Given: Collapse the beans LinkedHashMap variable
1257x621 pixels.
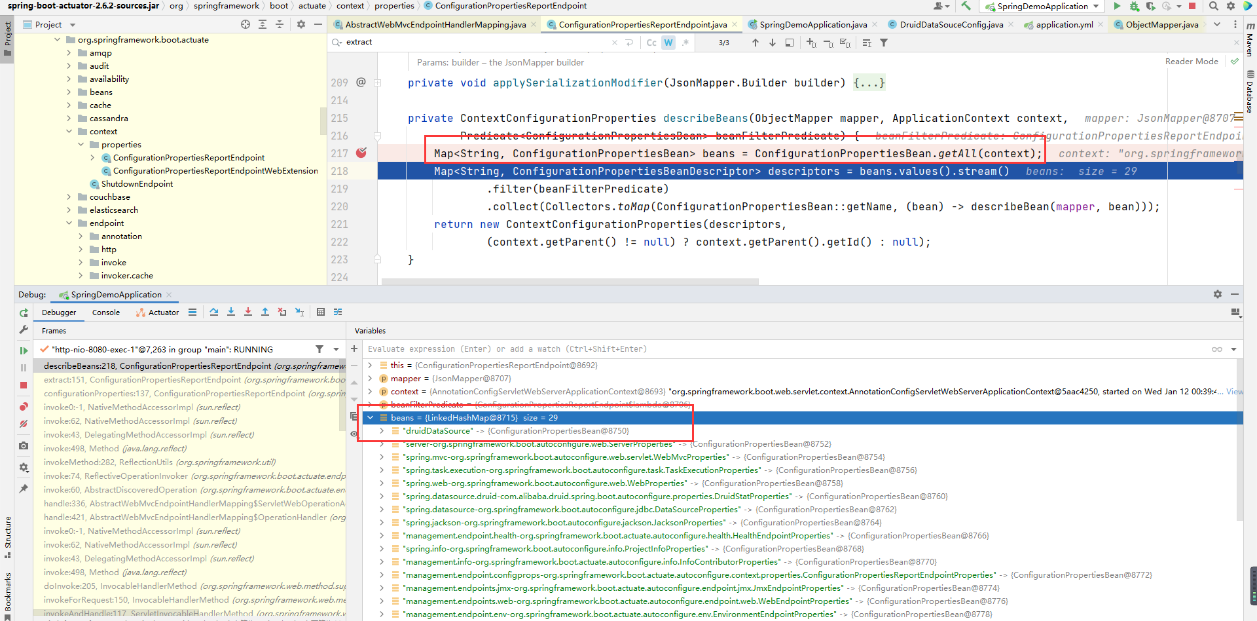Looking at the screenshot, I should click(371, 418).
